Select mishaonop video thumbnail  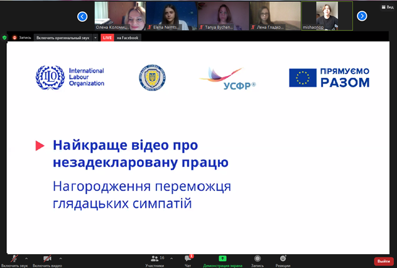pyautogui.click(x=327, y=16)
